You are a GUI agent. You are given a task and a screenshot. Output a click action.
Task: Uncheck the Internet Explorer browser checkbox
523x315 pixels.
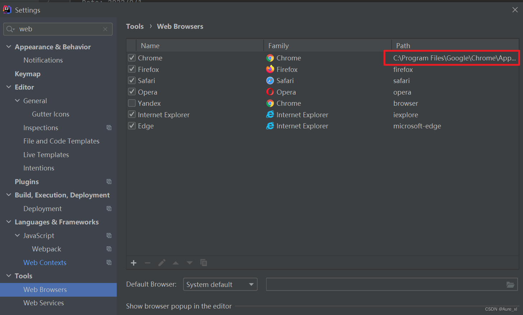(132, 115)
